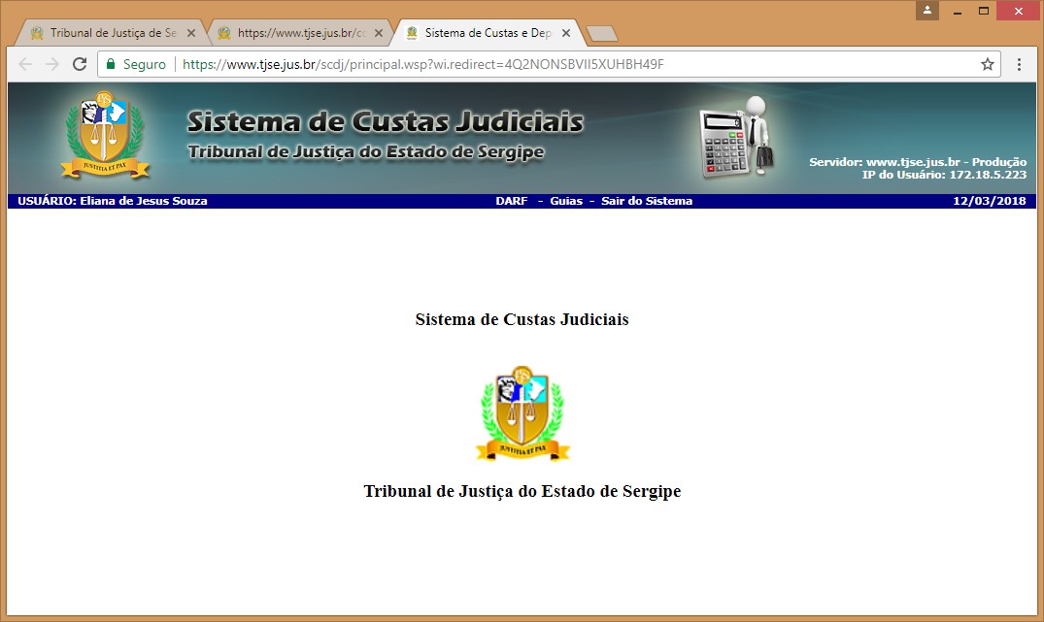Switch to the Tribunal de Justiça de Se tab
The height and width of the screenshot is (622, 1044).
pyautogui.click(x=105, y=33)
